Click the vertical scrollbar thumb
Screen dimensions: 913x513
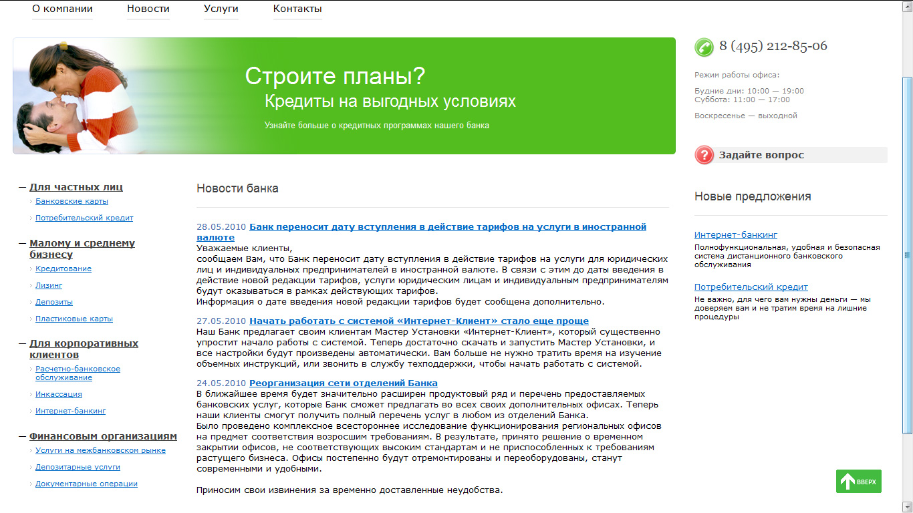tap(907, 255)
